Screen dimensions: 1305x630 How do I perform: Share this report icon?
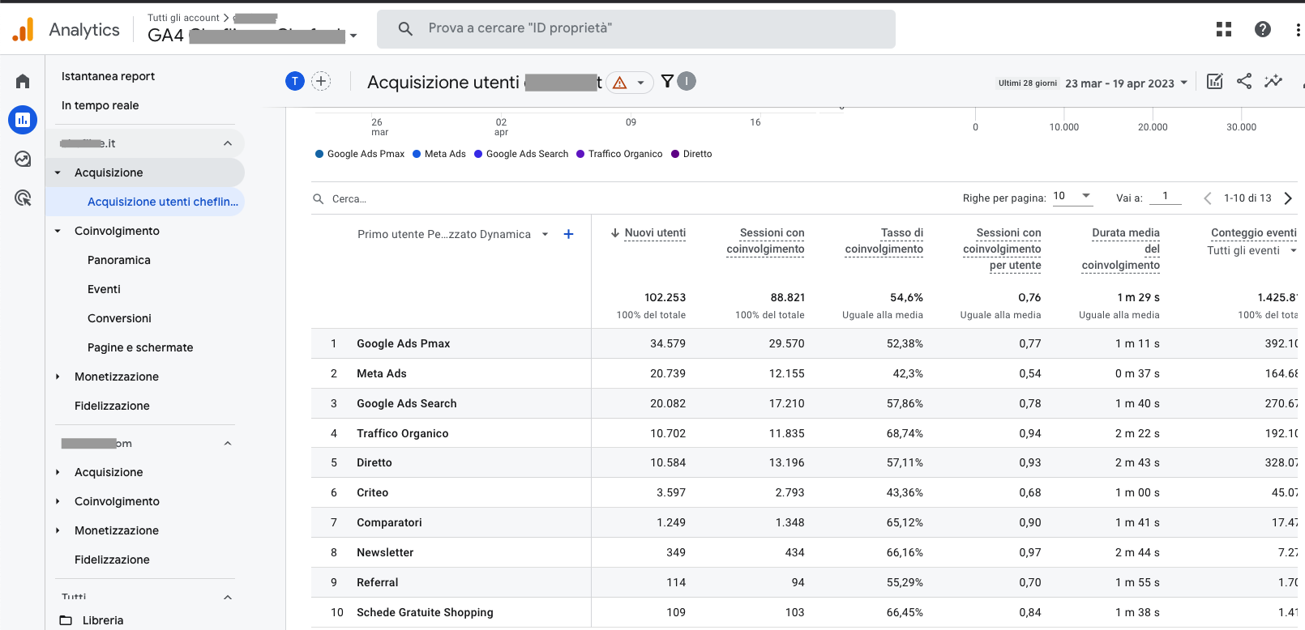click(x=1244, y=81)
